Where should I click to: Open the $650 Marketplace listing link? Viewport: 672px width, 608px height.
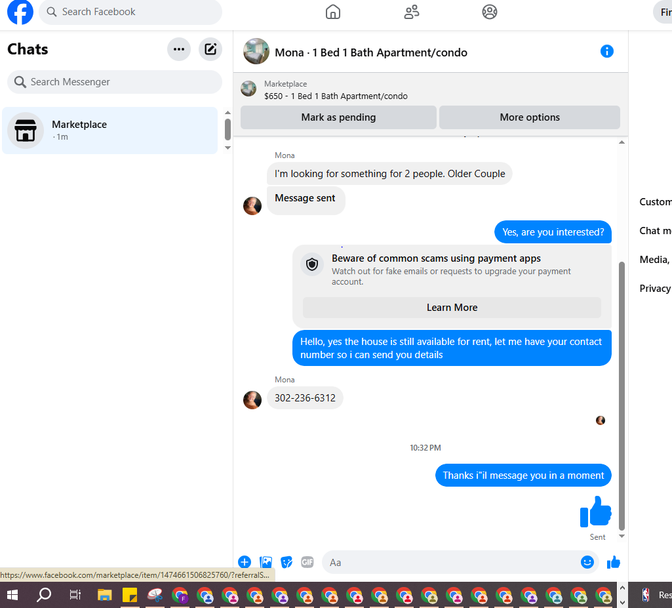point(336,96)
